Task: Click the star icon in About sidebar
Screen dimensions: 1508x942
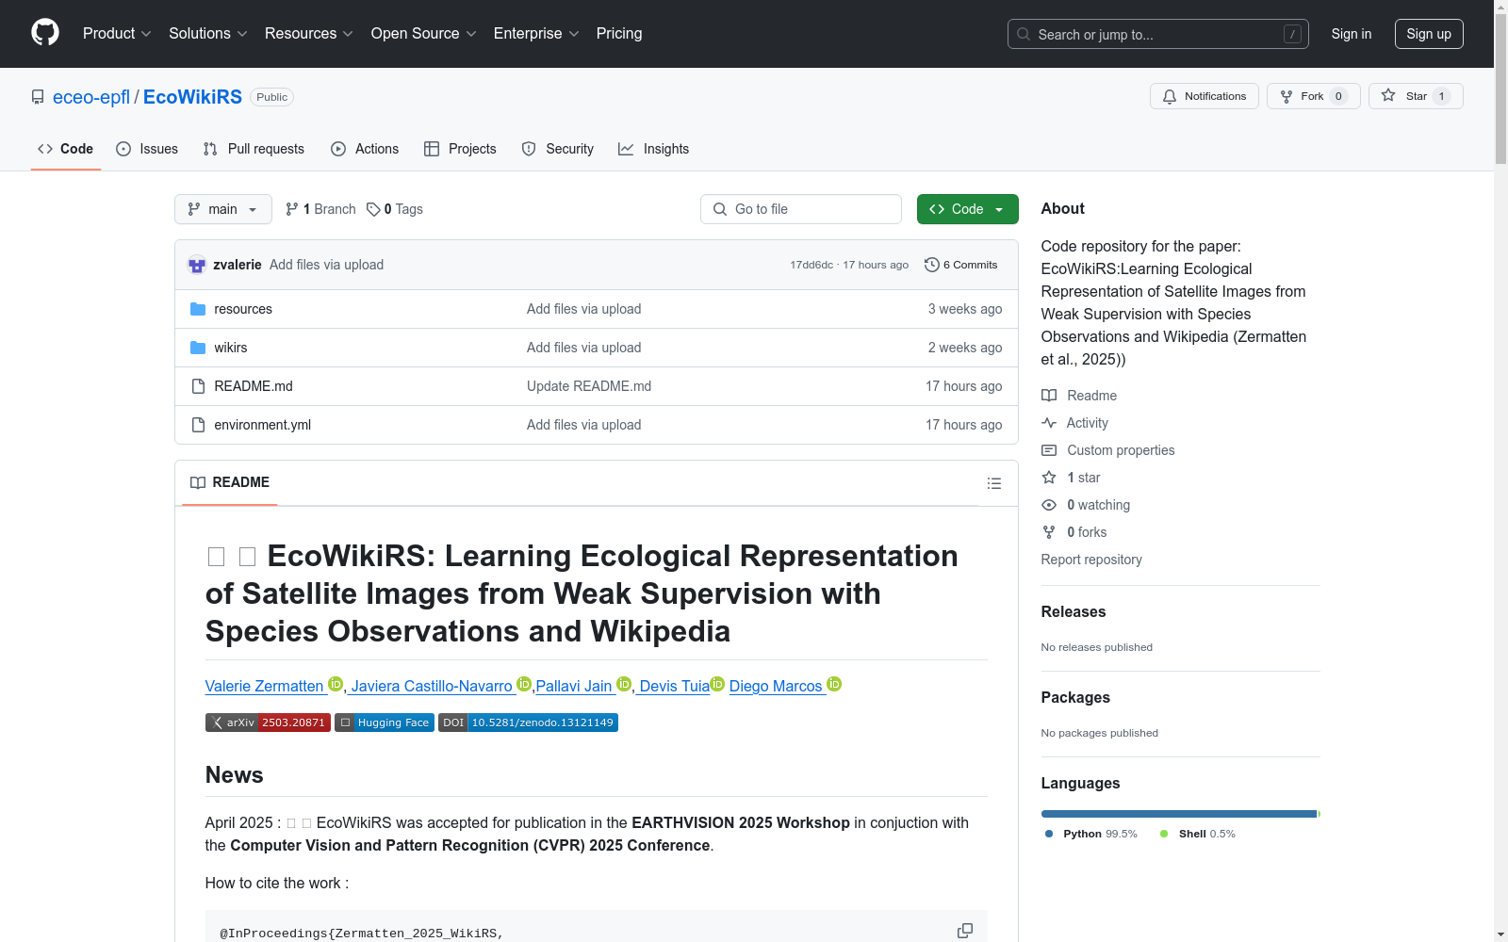Action: click(x=1049, y=478)
